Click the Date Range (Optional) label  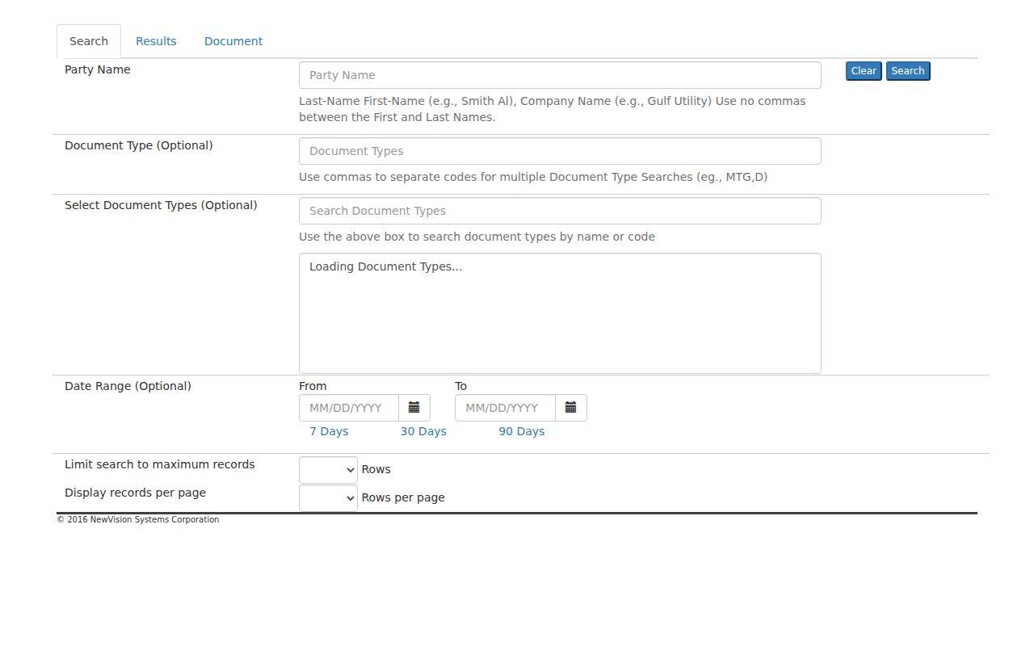click(x=128, y=386)
